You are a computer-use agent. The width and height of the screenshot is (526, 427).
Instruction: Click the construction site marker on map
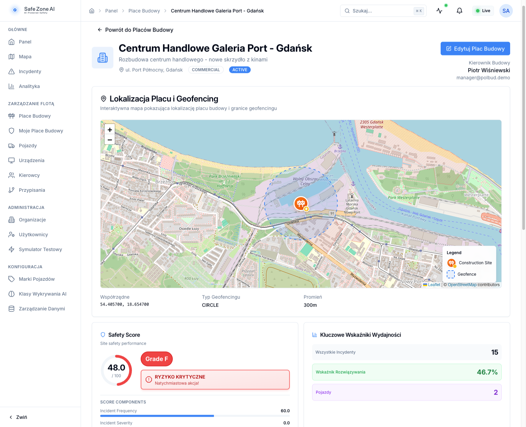(301, 204)
